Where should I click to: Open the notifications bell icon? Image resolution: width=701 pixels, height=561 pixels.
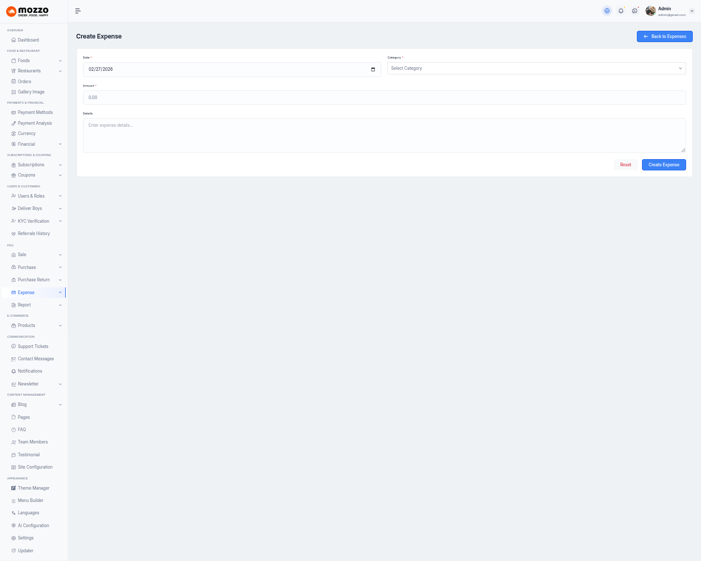tap(621, 11)
